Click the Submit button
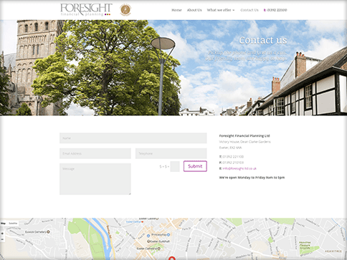This screenshot has height=260, width=347. tap(195, 166)
